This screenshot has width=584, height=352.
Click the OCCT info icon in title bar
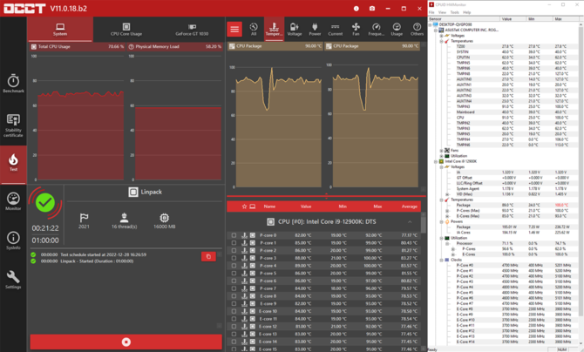(x=357, y=8)
